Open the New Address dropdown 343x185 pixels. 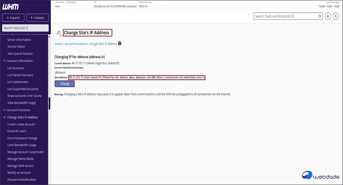[x=137, y=77]
